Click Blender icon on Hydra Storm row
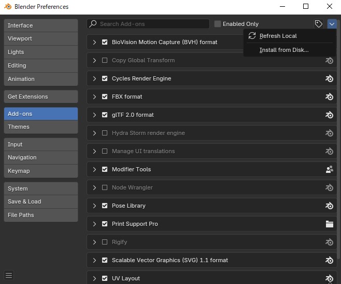 click(329, 133)
